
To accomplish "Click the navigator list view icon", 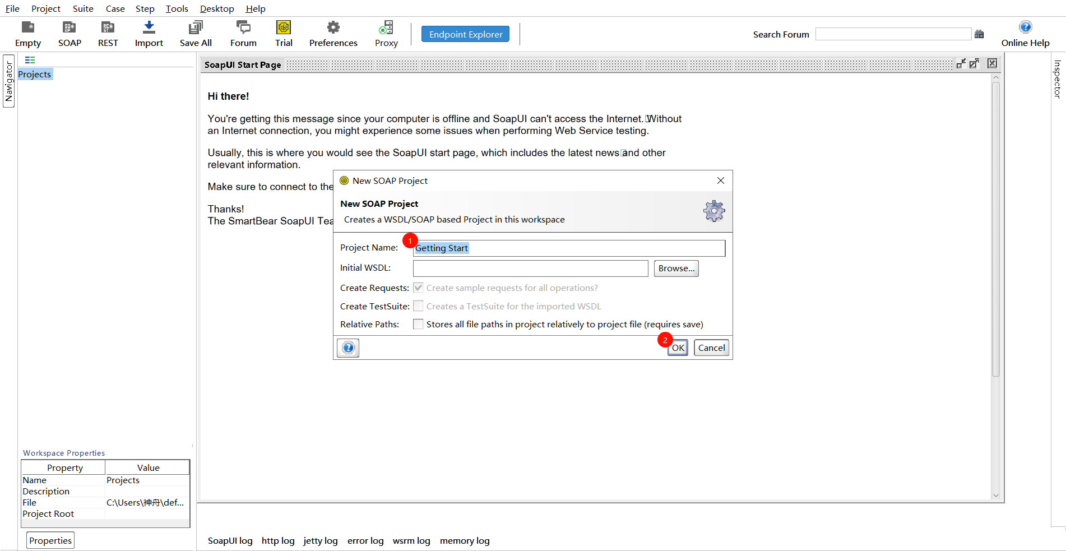I will pos(30,60).
